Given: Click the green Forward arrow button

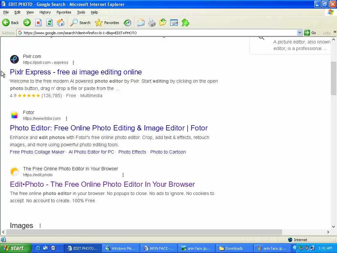Looking at the screenshot, I should tap(27, 23).
